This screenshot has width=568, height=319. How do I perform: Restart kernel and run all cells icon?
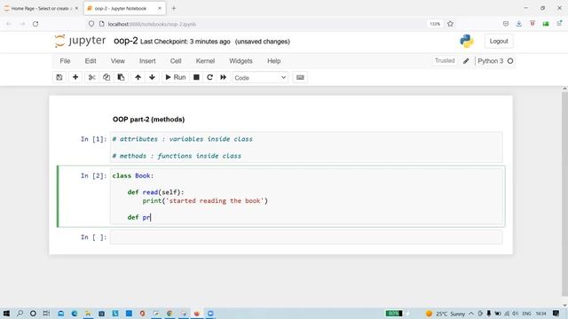pos(223,77)
